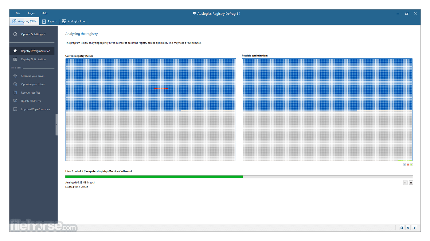Image resolution: width=430 pixels, height=241 pixels.
Task: Click the 'Hive 2 out of 9' label
Action: click(99, 171)
